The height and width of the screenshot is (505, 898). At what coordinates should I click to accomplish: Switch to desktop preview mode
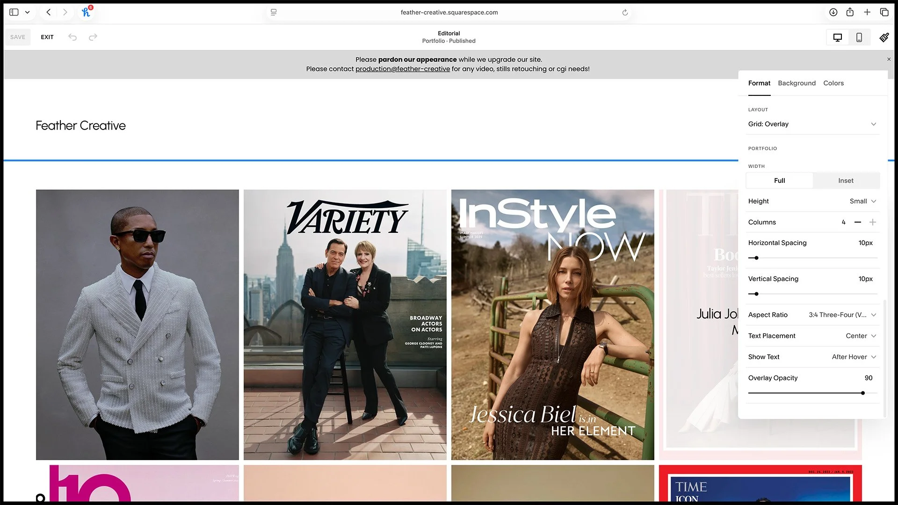pos(837,37)
